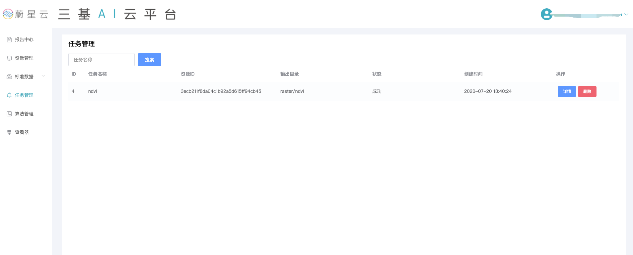This screenshot has width=633, height=255.
Task: Select the 算法管理 menu item
Action: [x=24, y=114]
